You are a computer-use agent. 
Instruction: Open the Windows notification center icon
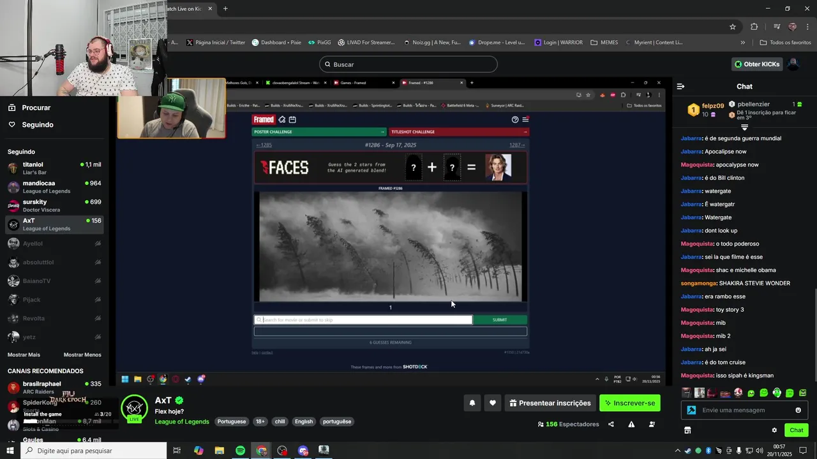(803, 450)
